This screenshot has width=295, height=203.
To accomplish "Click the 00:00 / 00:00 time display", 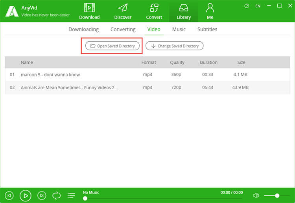I will pyautogui.click(x=232, y=192).
